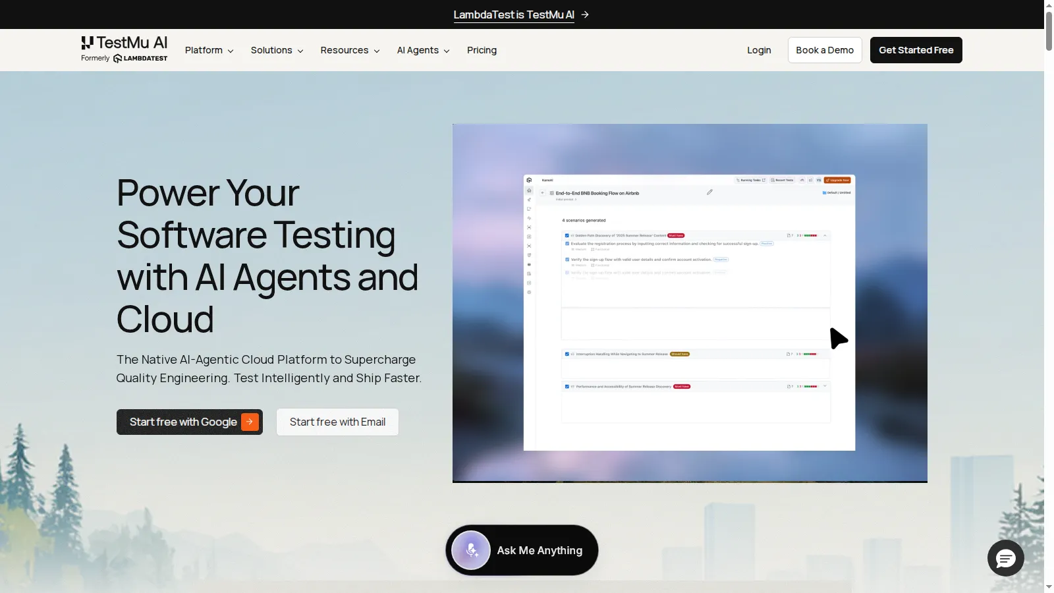The height and width of the screenshot is (593, 1054).
Task: Click Start free with Email button
Action: pyautogui.click(x=337, y=422)
